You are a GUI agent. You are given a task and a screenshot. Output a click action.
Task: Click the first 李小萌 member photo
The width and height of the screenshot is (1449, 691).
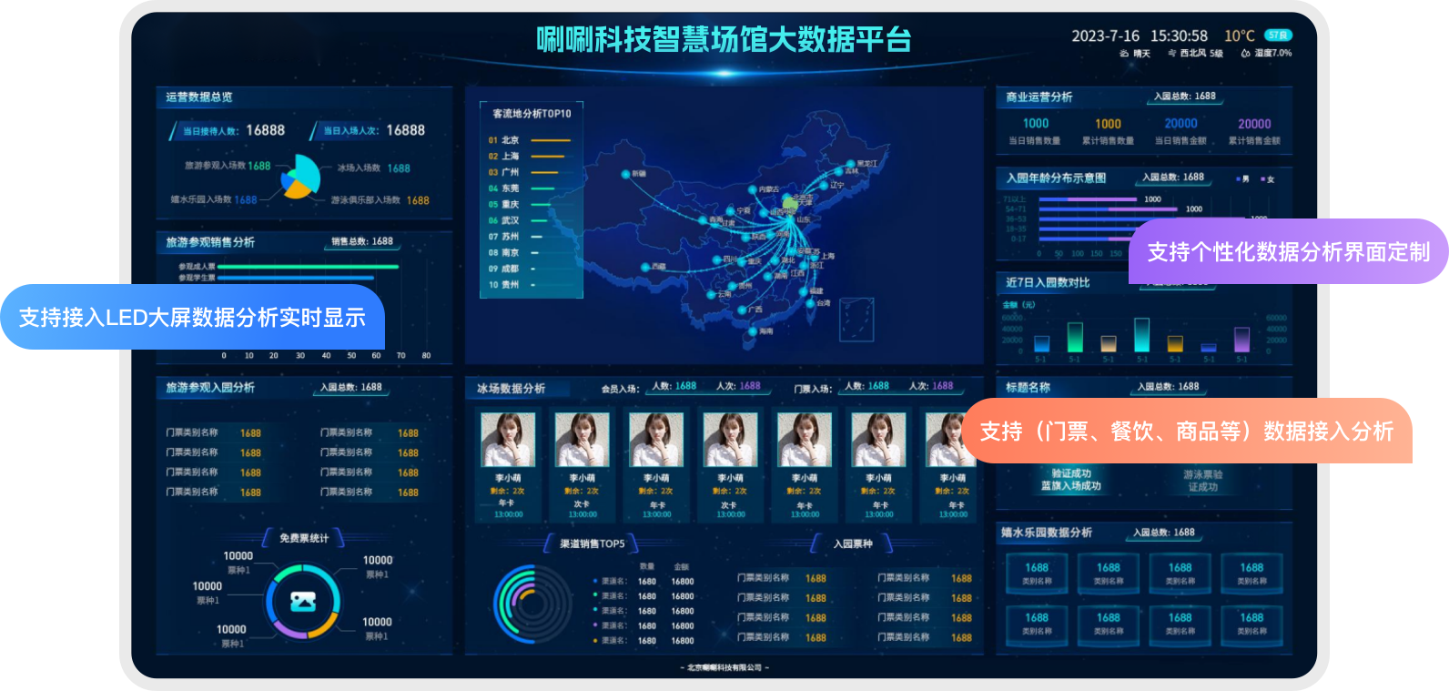(508, 440)
